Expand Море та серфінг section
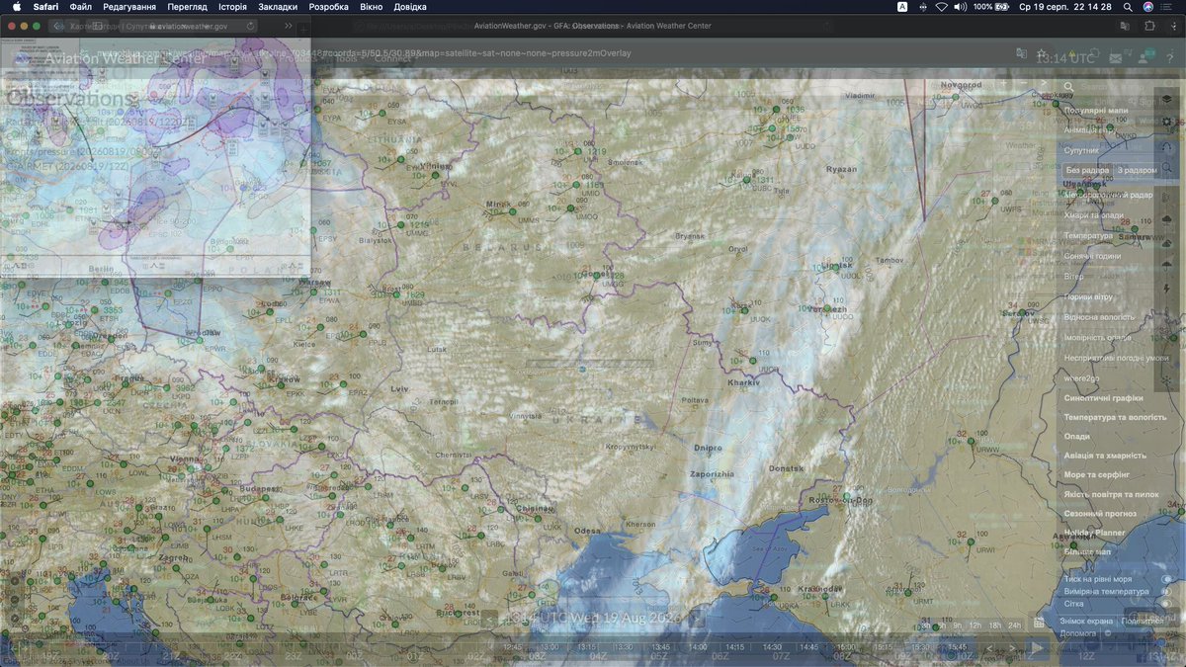The image size is (1186, 667). 1099,475
